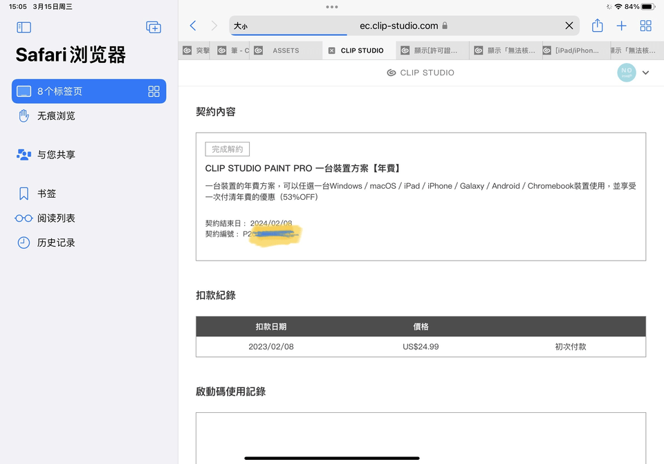Switch to the ASSETS tab

(285, 50)
